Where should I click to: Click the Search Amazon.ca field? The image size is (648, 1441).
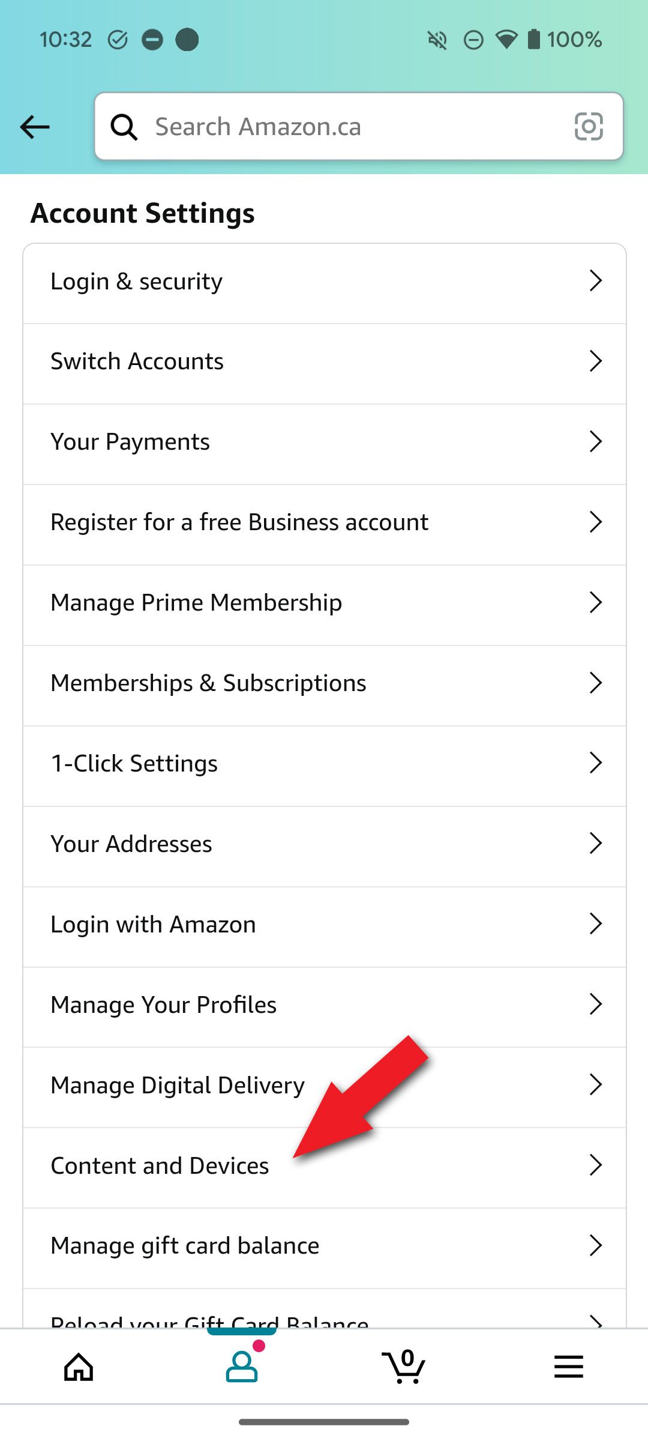[x=354, y=127]
